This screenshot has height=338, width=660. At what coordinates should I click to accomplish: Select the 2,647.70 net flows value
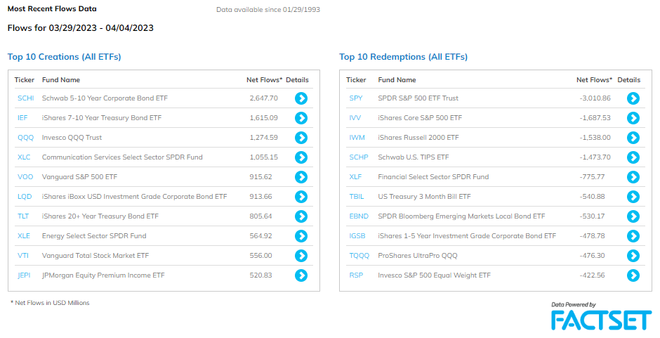(263, 98)
